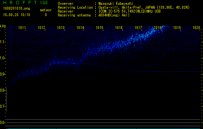Click the 0.8 kHz frequency label
The height and width of the screenshot is (129, 203).
(x=3, y=90)
